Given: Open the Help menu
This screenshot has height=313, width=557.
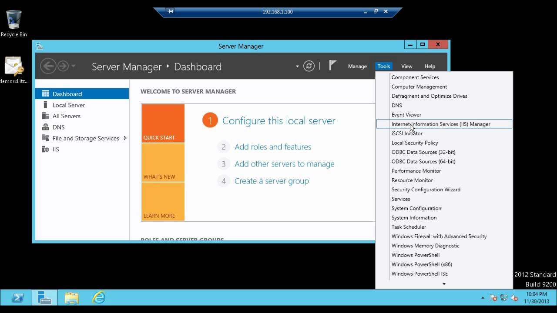Looking at the screenshot, I should pos(429,66).
